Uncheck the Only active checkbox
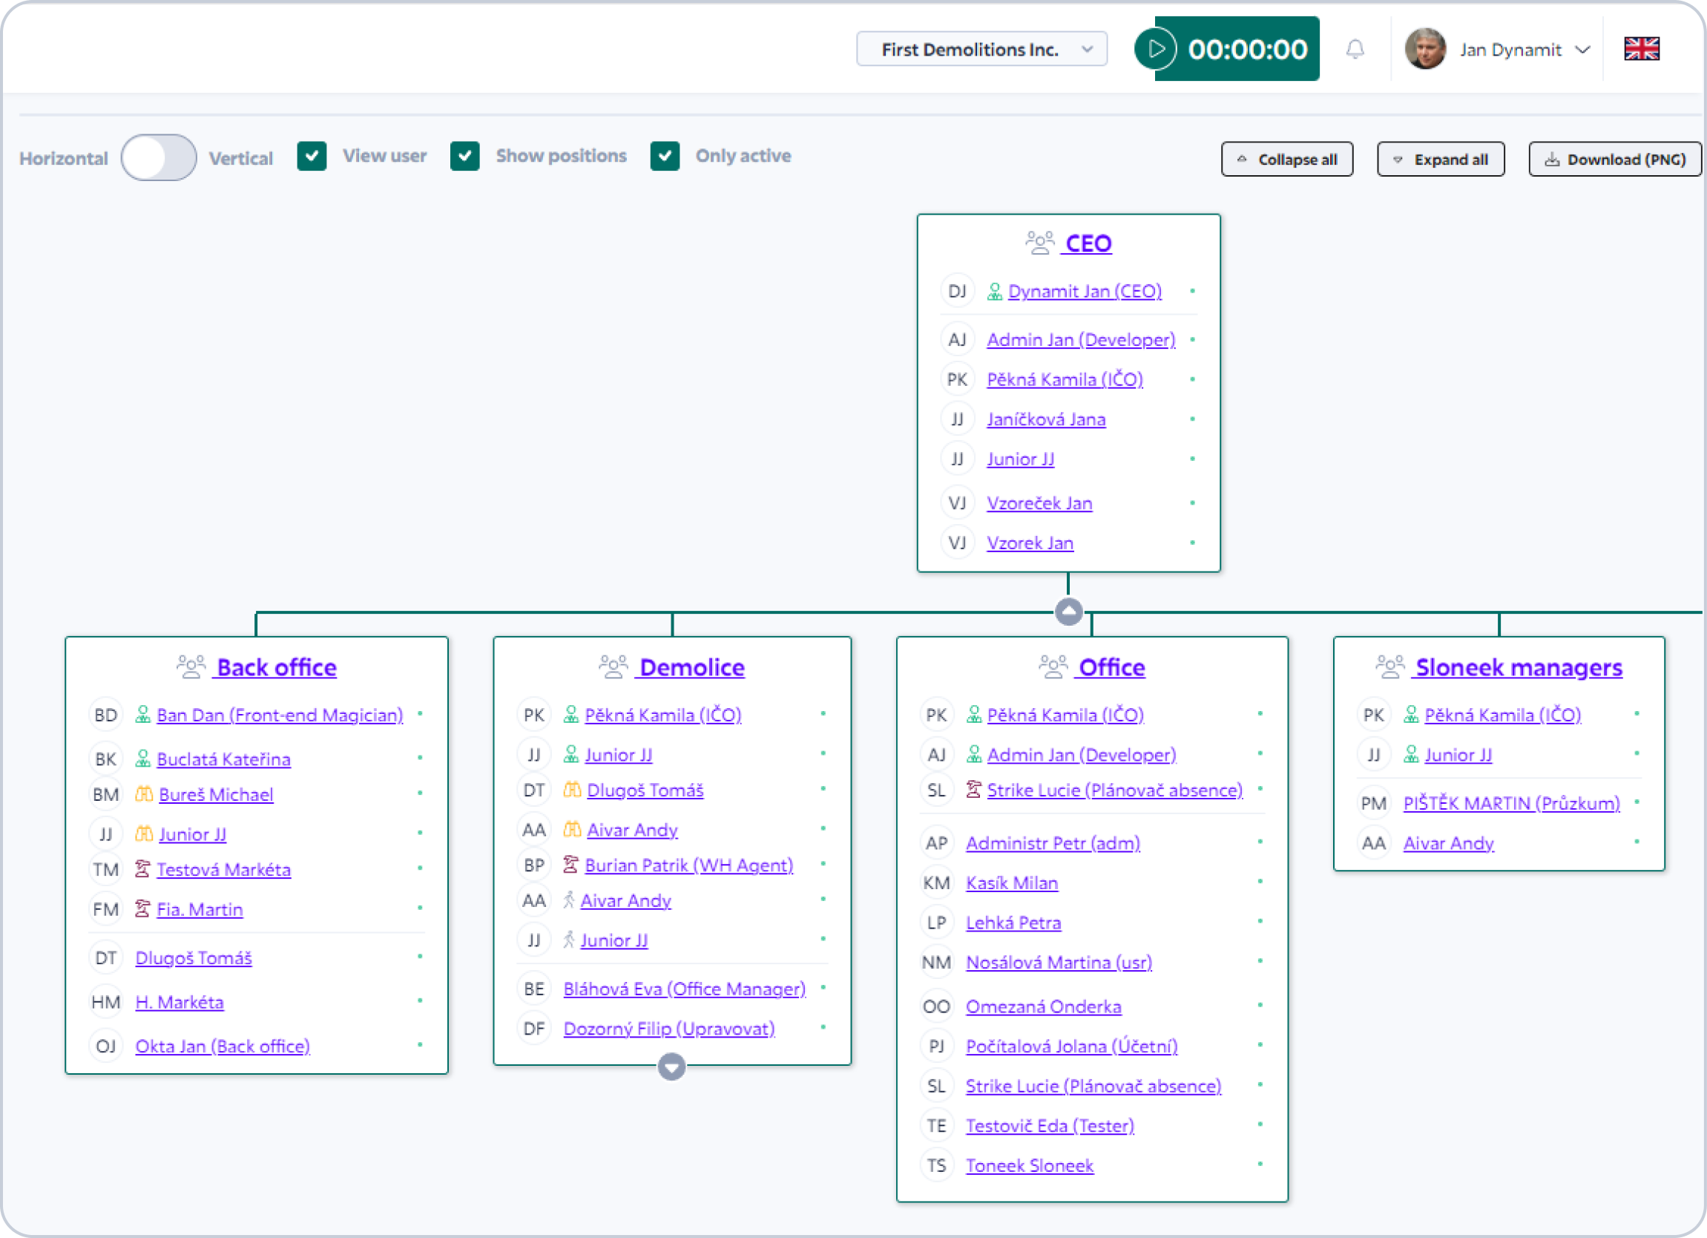This screenshot has height=1238, width=1707. pyautogui.click(x=665, y=157)
